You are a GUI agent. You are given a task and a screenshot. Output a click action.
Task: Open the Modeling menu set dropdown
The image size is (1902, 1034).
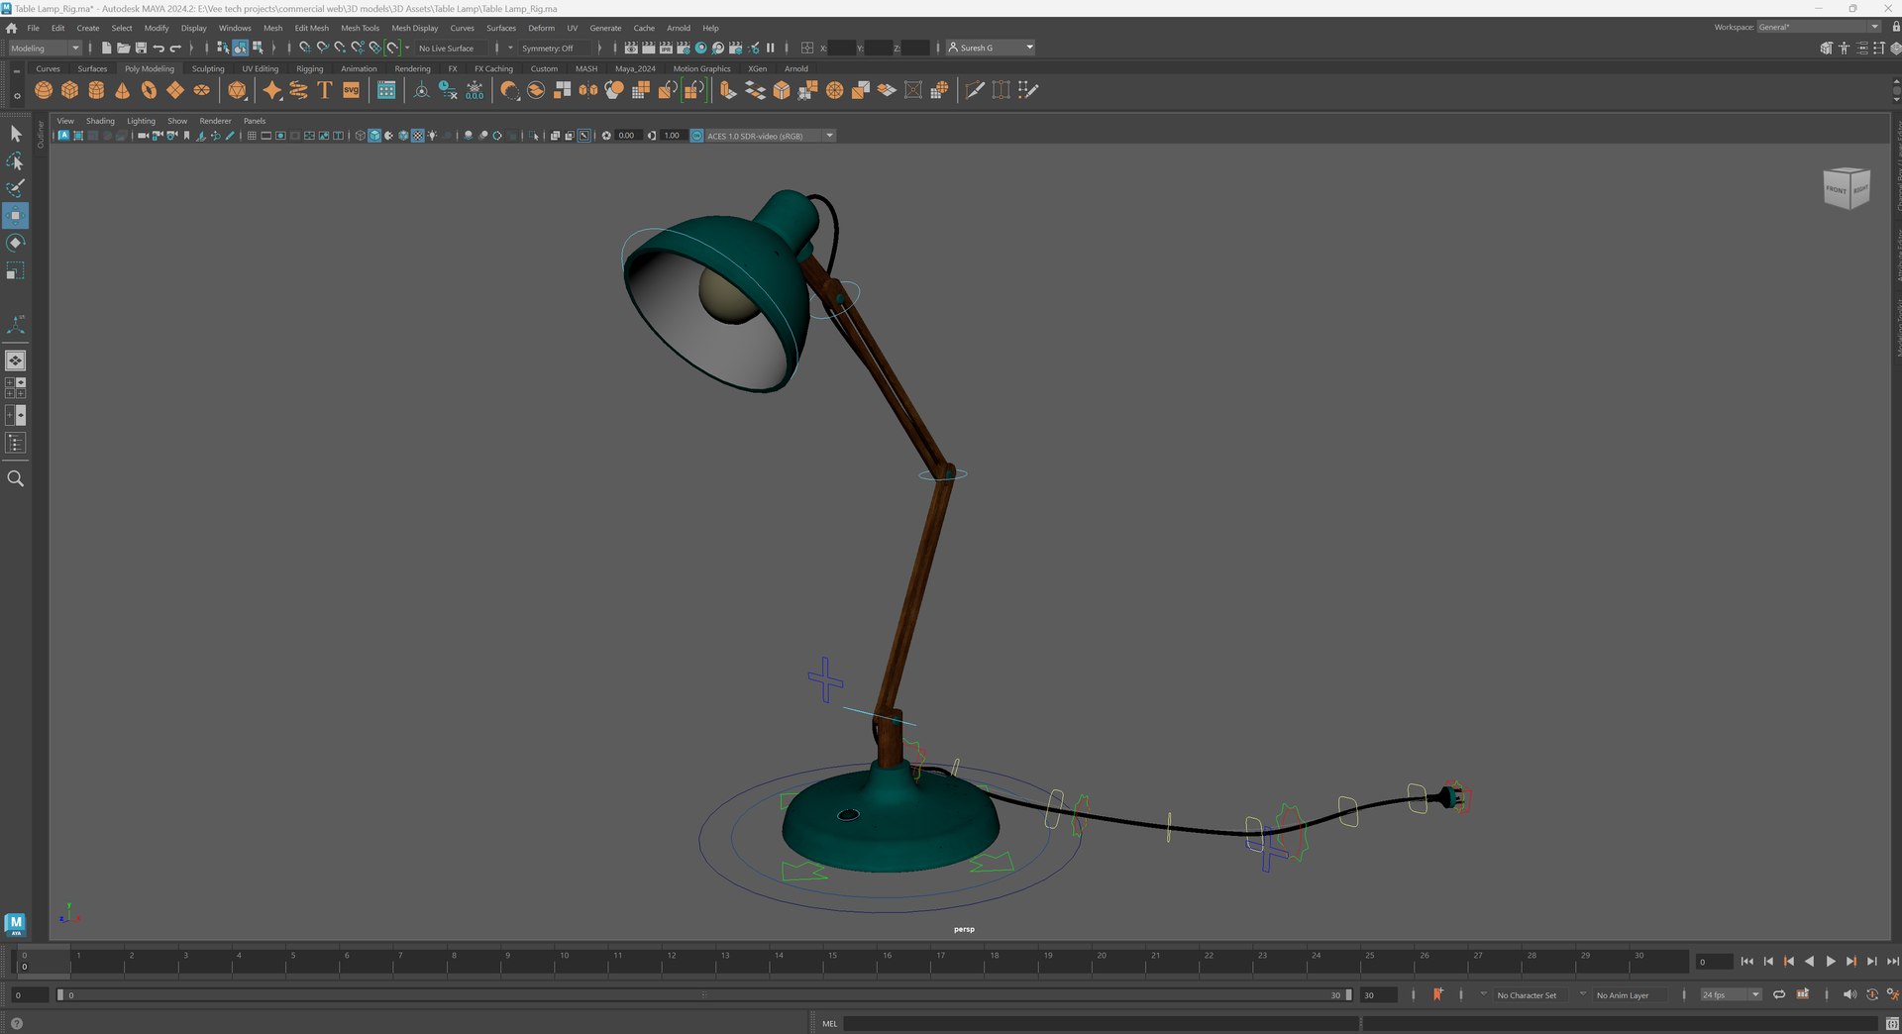45,48
